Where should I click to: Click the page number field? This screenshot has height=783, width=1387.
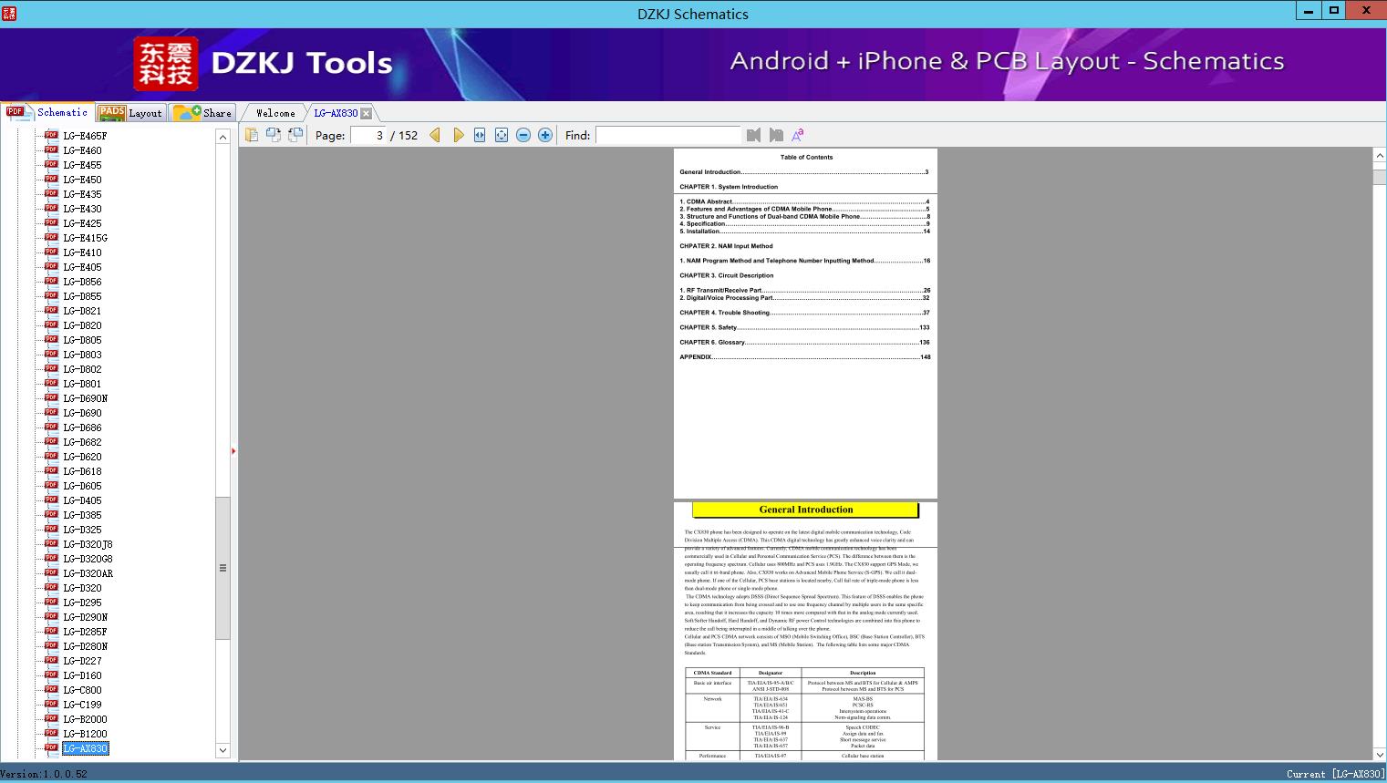367,135
